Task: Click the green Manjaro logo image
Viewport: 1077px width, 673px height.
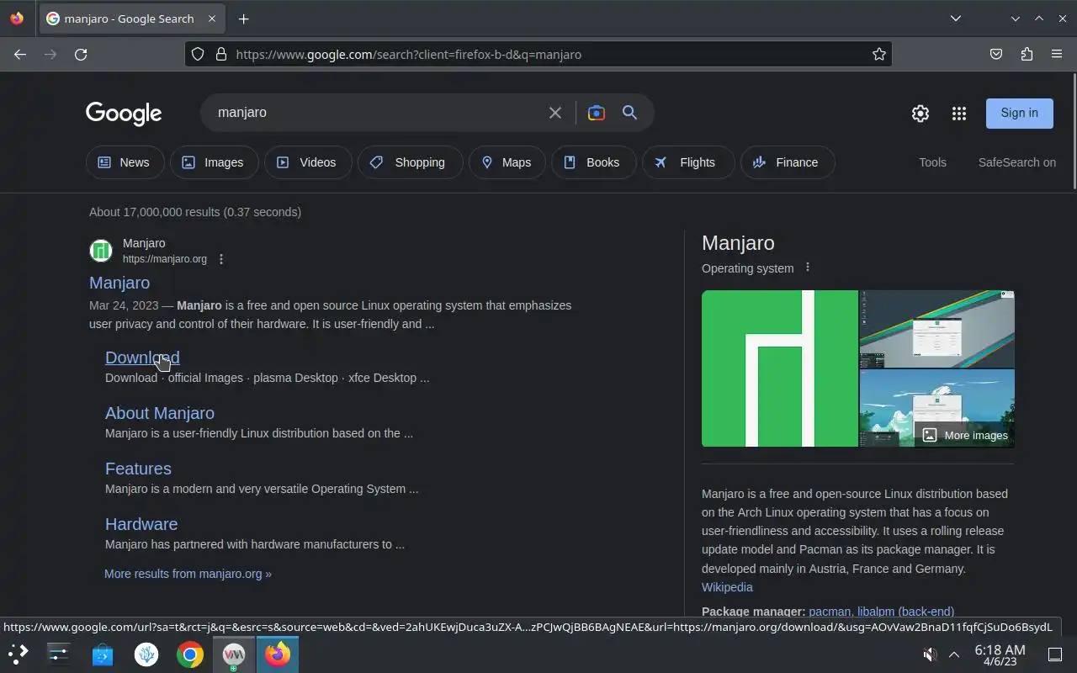Action: (x=779, y=368)
